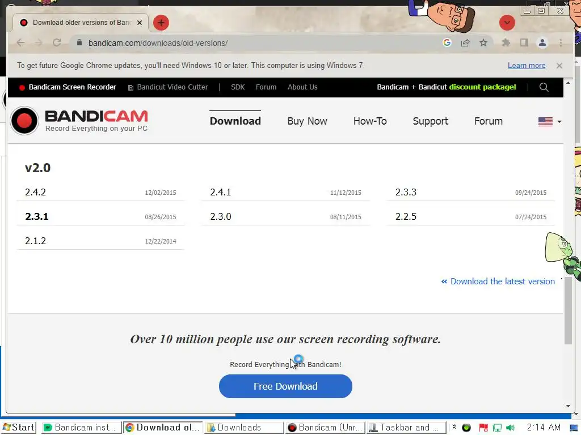The height and width of the screenshot is (435, 581).
Task: Open the Windows Start button
Action: tap(19, 428)
